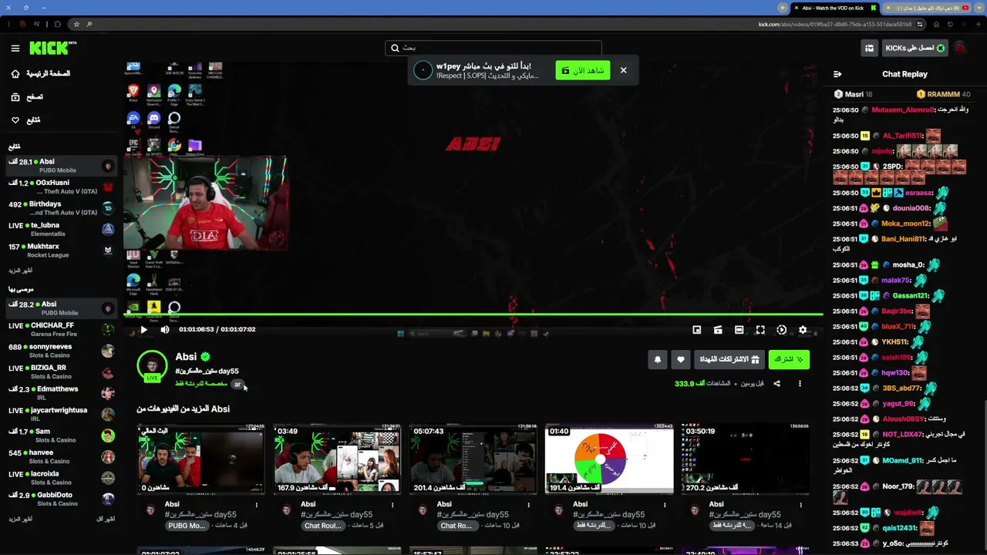987x555 pixels.
Task: Cast the video to a device
Action: pos(718,330)
